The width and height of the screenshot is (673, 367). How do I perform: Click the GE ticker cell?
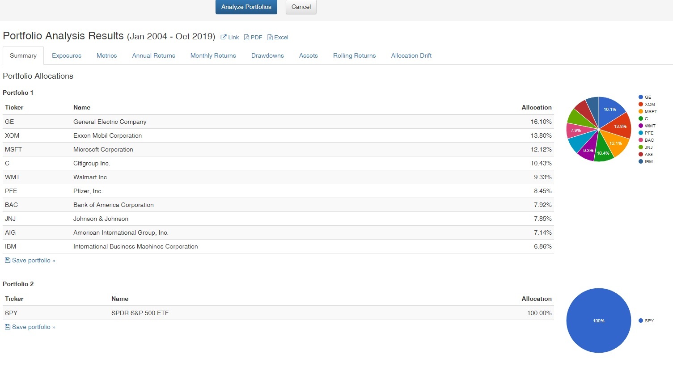click(9, 122)
